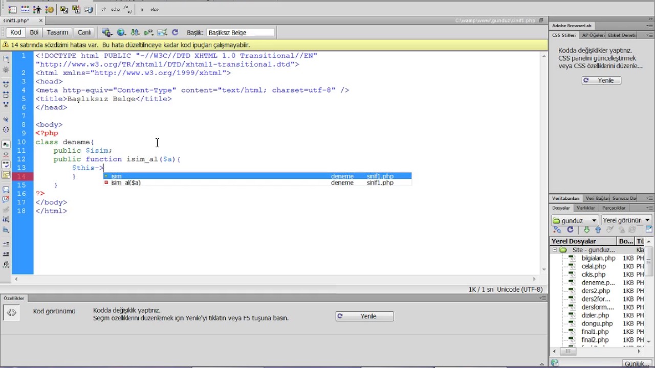The height and width of the screenshot is (368, 655).
Task: Open the Yerel görünüm view dropdown
Action: point(626,220)
